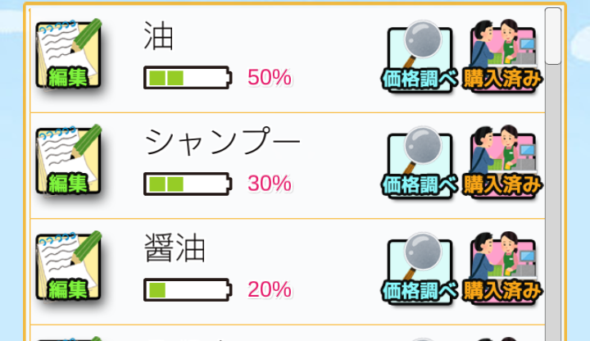Click the battery gauge for シャンプー
This screenshot has width=590, height=341.
(188, 184)
